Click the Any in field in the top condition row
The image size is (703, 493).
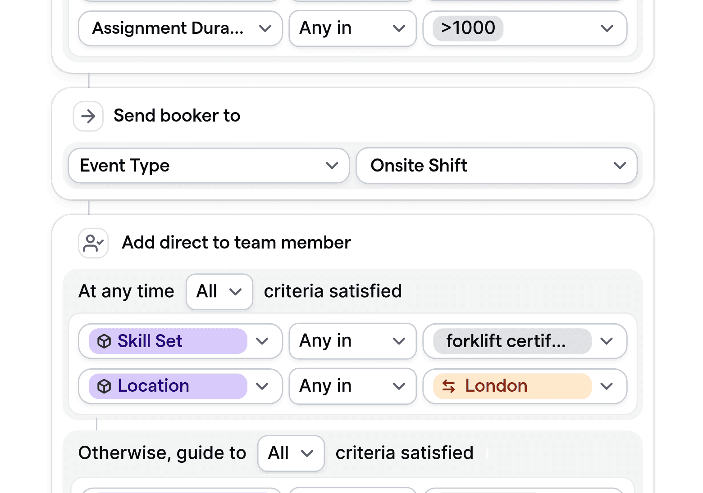[352, 28]
